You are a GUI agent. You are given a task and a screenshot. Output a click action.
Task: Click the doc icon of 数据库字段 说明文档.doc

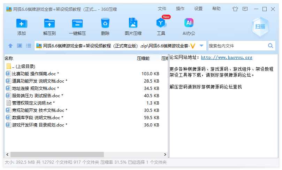[x=8, y=117]
